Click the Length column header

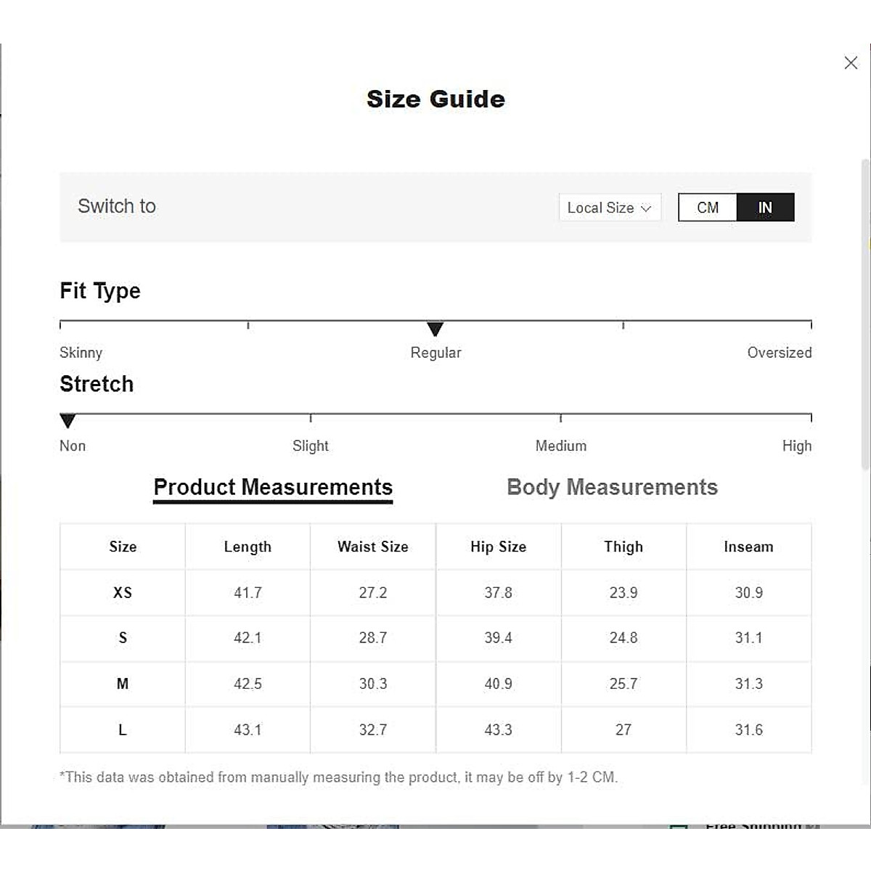[x=248, y=547]
